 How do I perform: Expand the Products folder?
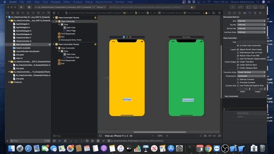(9, 82)
